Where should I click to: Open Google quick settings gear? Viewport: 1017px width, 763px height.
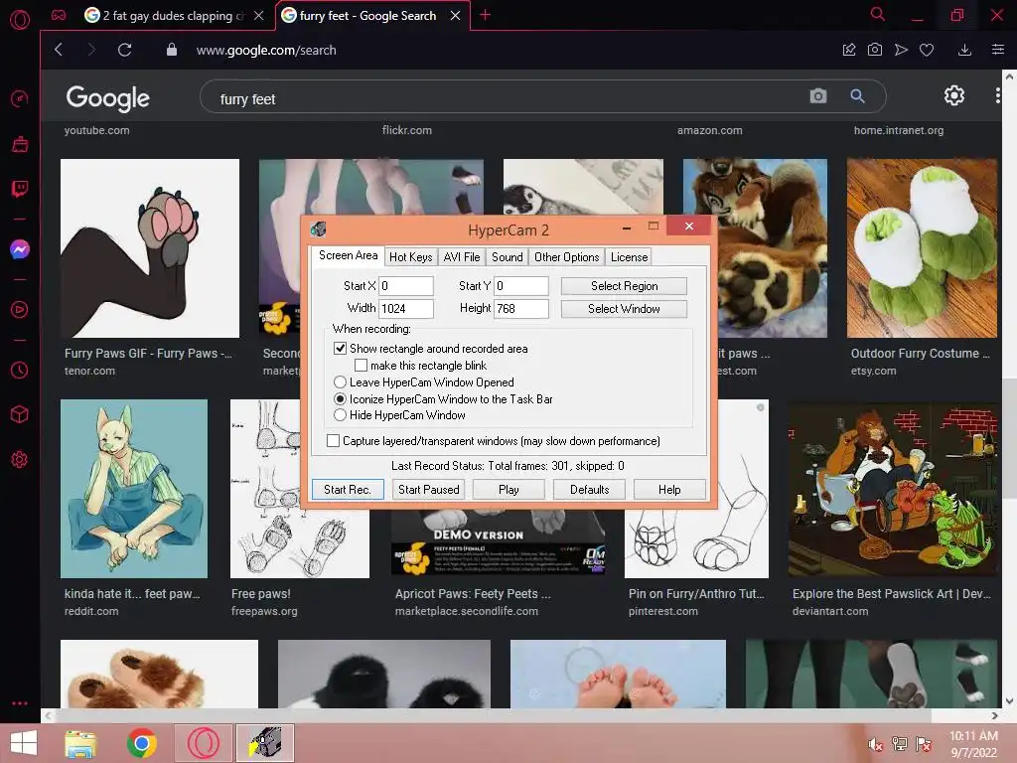(x=954, y=96)
